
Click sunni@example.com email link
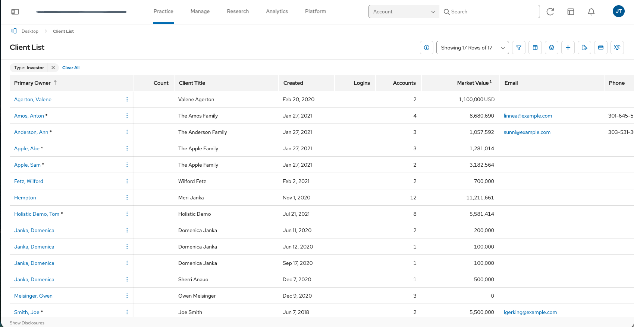coord(527,132)
